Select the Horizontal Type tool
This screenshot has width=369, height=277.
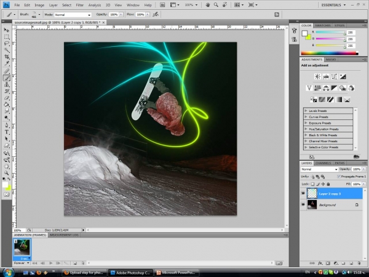[x=6, y=132]
